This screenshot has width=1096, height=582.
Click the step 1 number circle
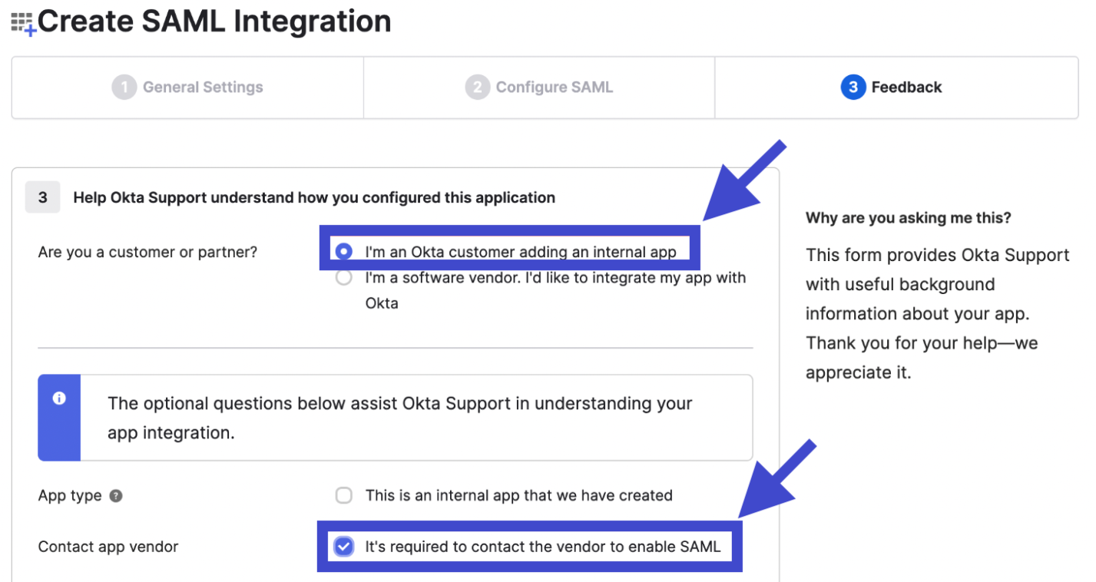click(124, 88)
